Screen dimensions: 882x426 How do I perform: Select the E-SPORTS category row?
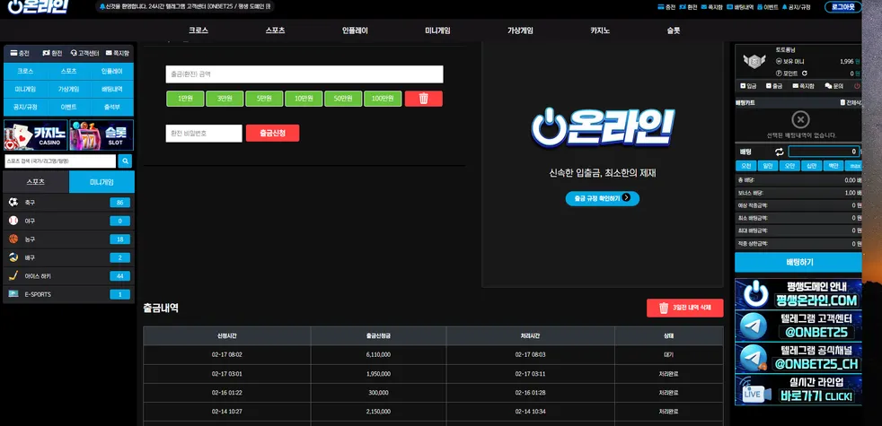click(68, 294)
